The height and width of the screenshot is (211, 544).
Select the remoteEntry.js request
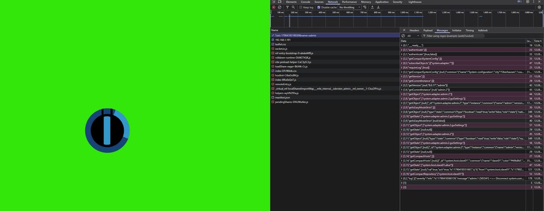tap(335, 84)
